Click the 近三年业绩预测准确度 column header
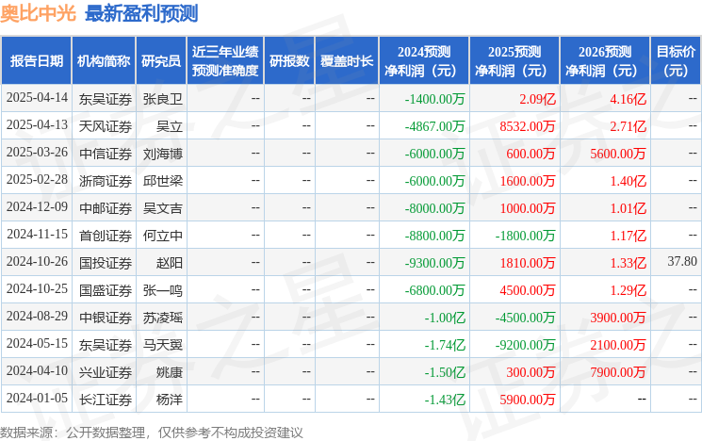 point(225,60)
